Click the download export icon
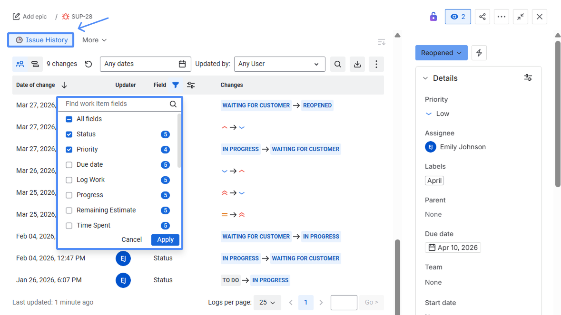Image resolution: width=561 pixels, height=315 pixels. pyautogui.click(x=357, y=64)
